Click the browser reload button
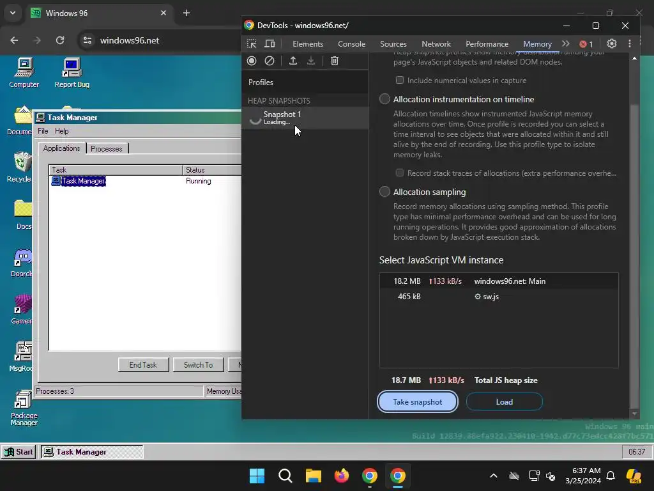 click(60, 40)
